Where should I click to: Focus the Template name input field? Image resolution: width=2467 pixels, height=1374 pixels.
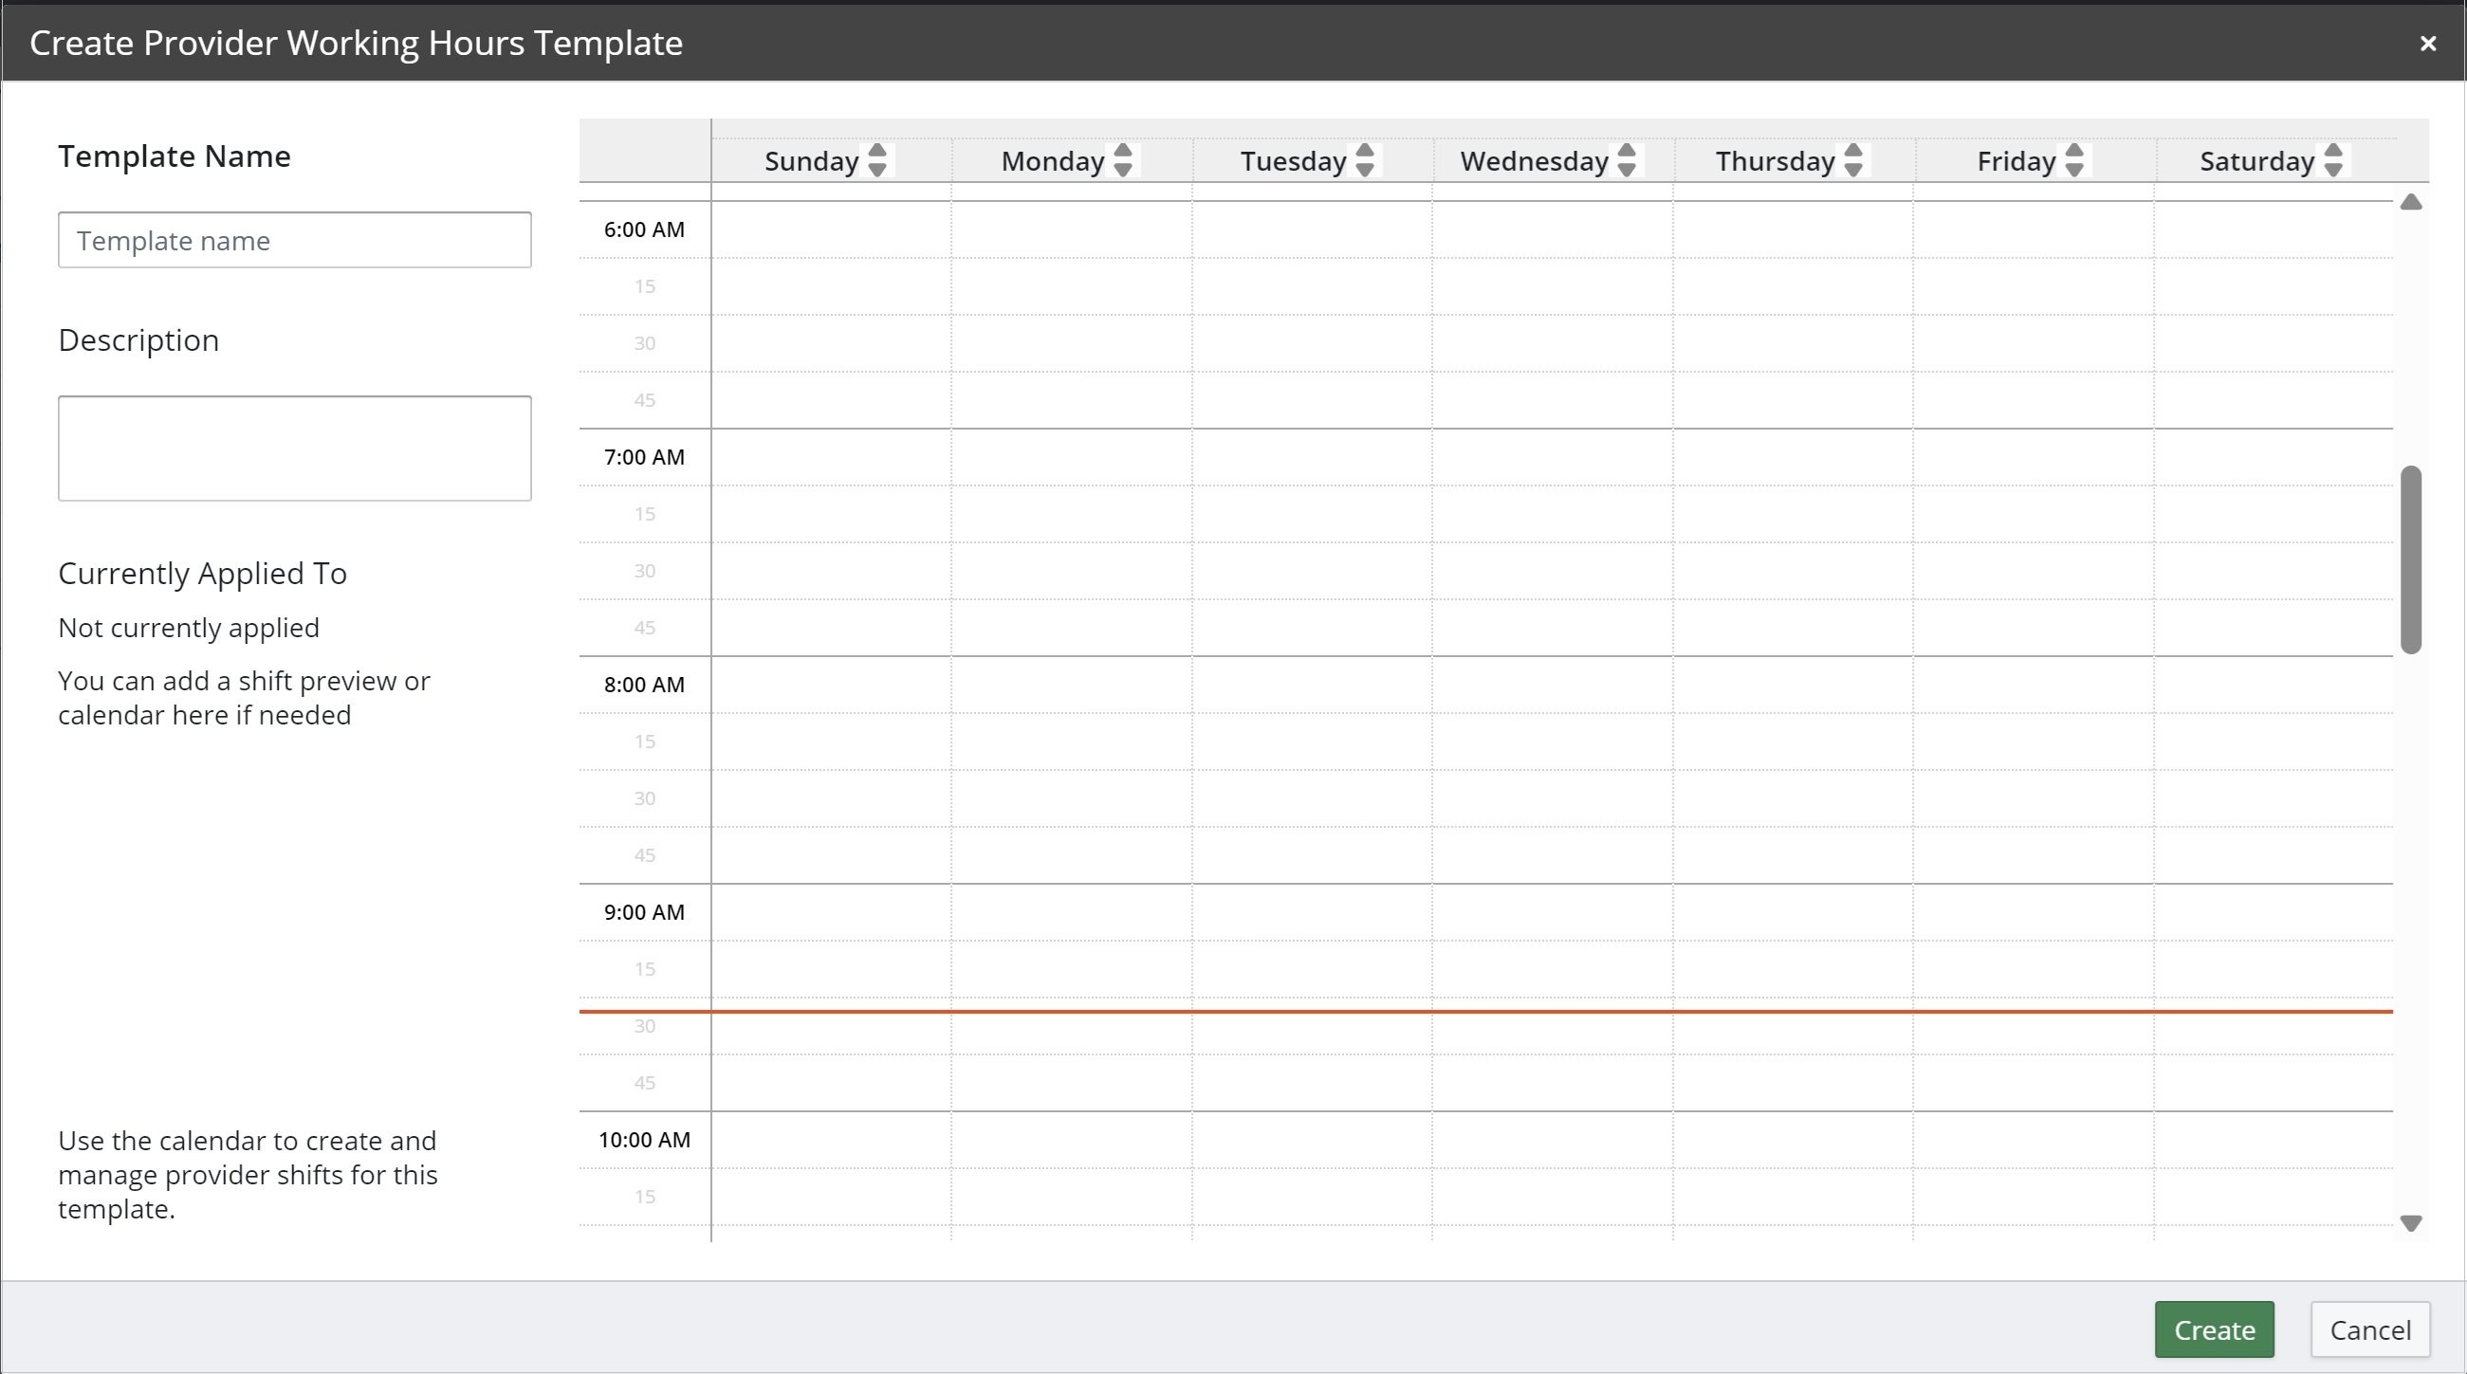pos(294,240)
